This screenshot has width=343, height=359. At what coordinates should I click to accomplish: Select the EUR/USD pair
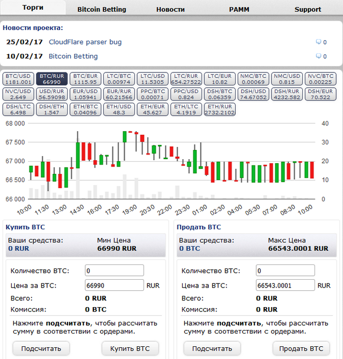tap(85, 94)
